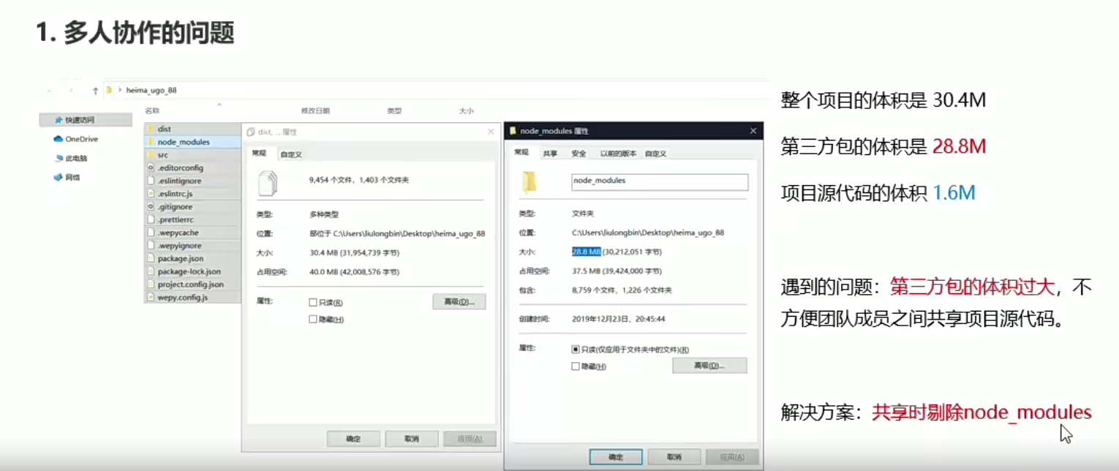The height and width of the screenshot is (471, 1119).
Task: Click the node_modules folder icon in the file list
Action: point(151,142)
